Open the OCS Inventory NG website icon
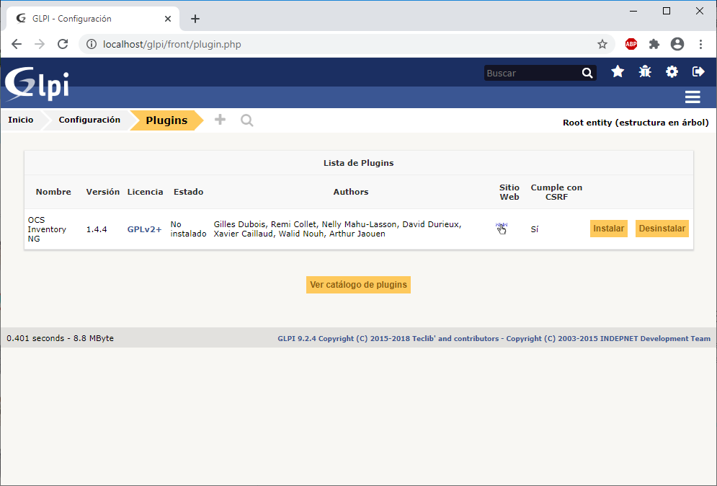 pos(501,226)
